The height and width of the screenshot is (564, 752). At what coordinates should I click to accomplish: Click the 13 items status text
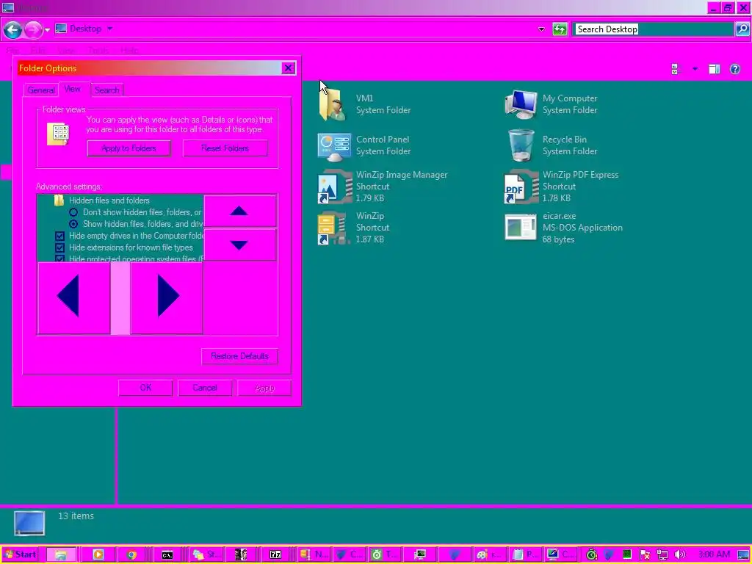click(76, 516)
